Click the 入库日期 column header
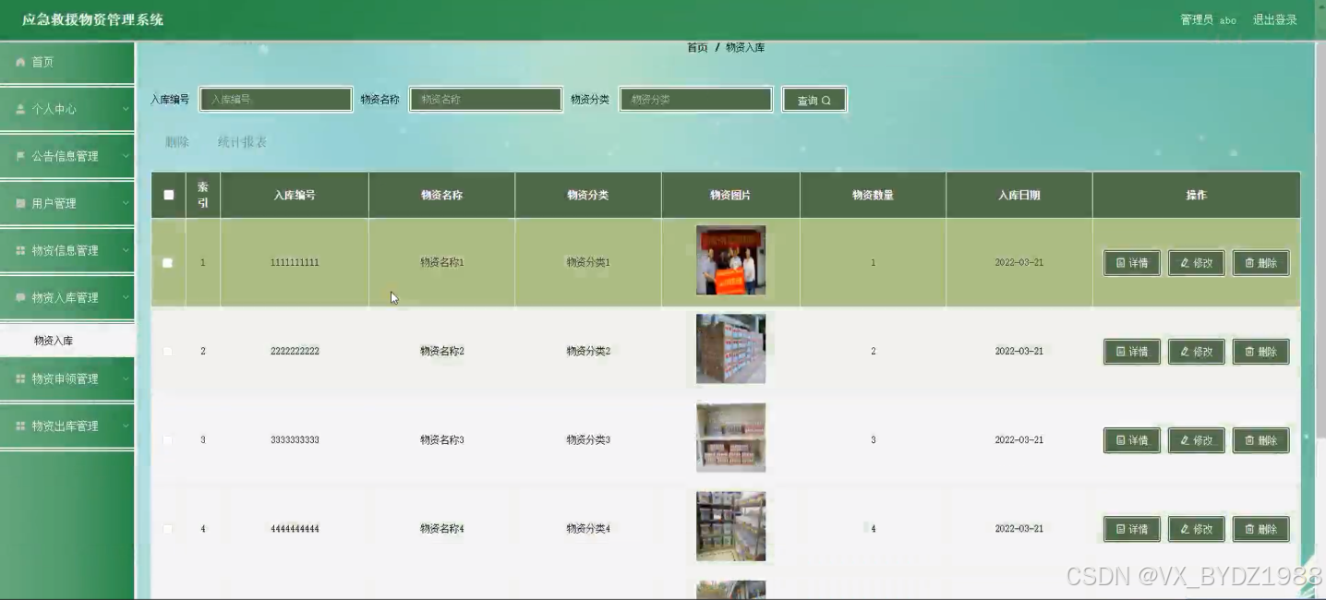The height and width of the screenshot is (600, 1326). click(1019, 195)
